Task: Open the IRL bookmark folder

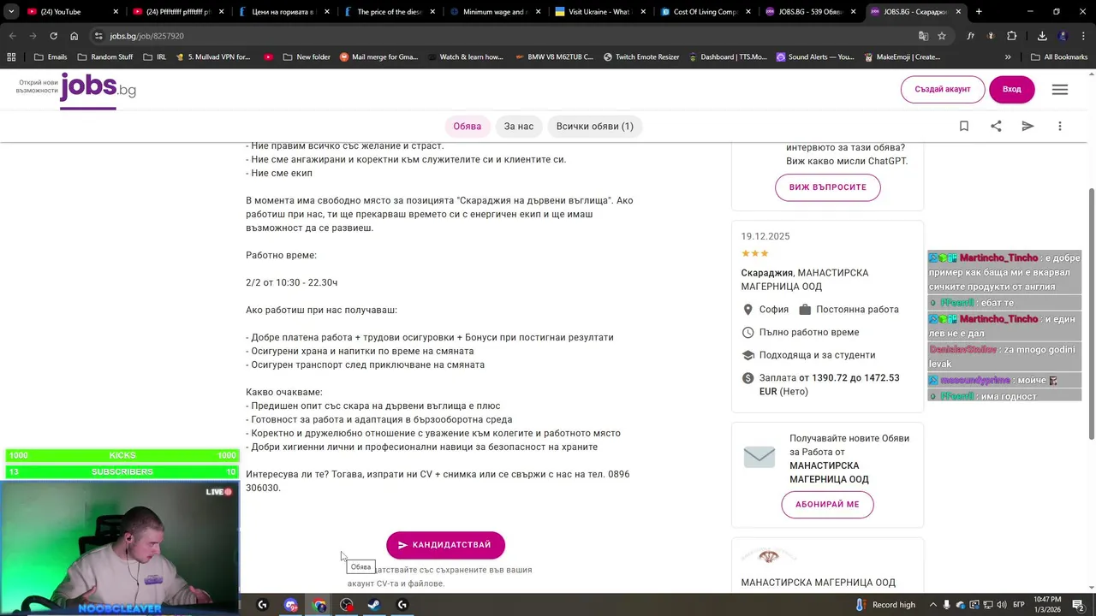Action: (154, 57)
